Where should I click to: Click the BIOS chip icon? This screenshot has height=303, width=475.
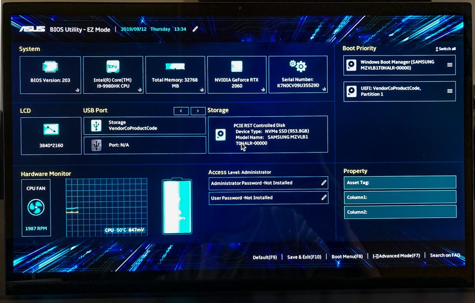[x=50, y=67]
